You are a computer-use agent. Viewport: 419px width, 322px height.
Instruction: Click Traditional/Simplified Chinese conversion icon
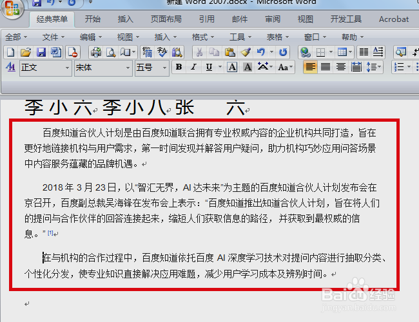[x=147, y=52]
